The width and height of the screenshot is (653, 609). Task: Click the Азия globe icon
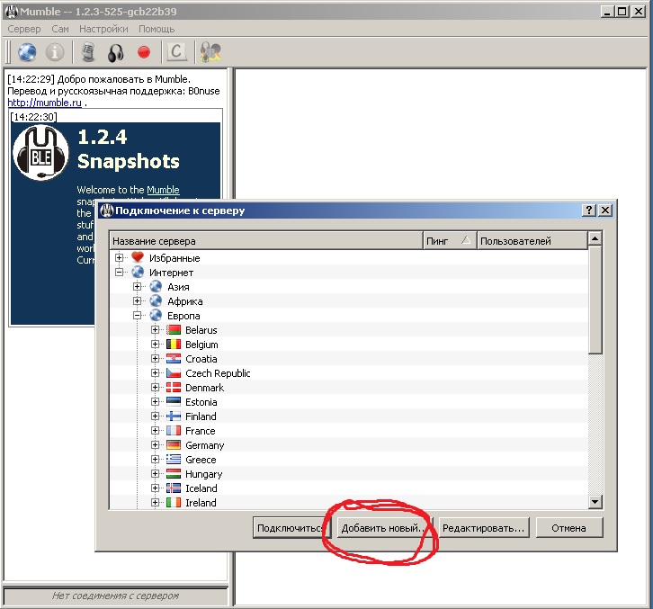point(156,287)
